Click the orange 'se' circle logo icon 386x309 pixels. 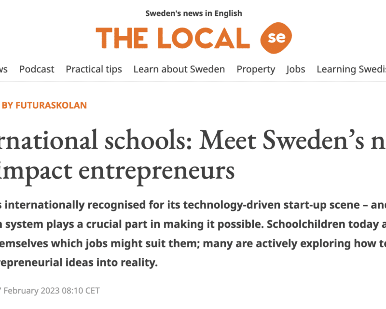(276, 38)
